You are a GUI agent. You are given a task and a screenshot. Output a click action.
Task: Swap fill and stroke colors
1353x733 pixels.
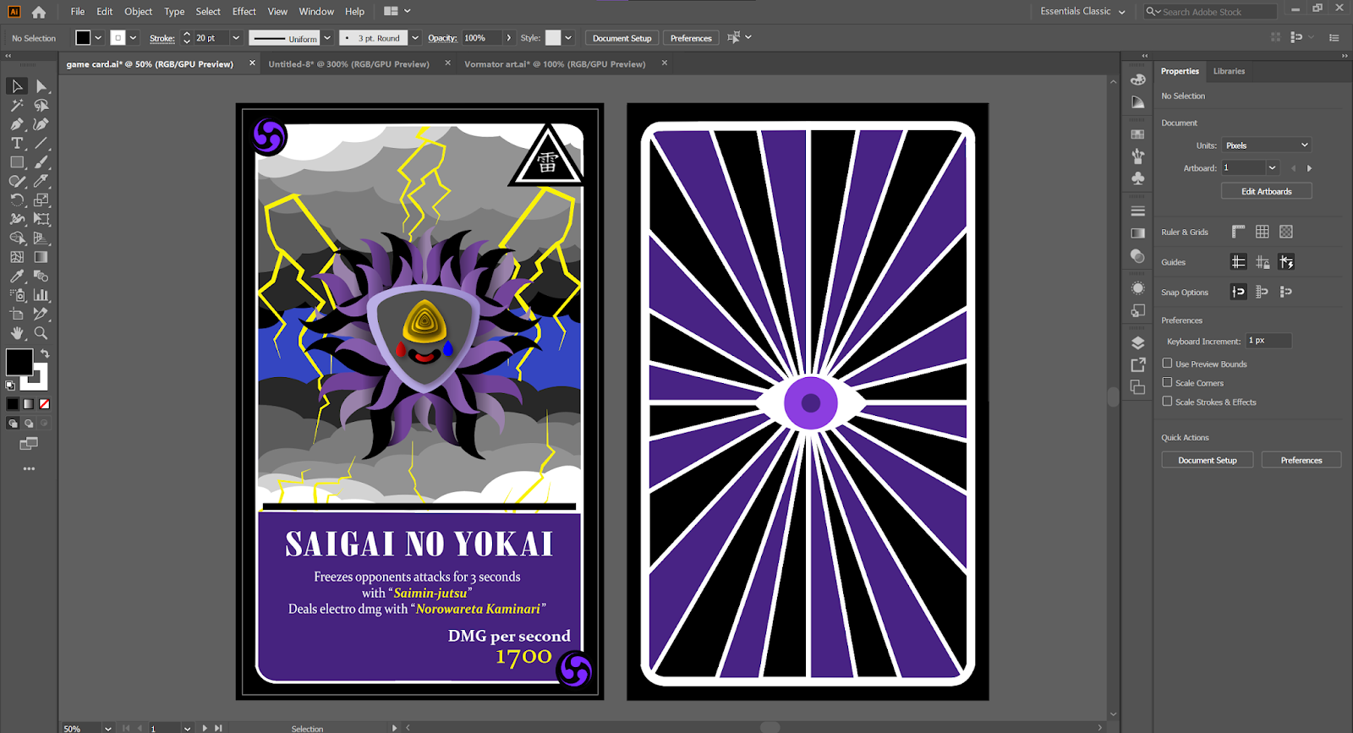(45, 353)
